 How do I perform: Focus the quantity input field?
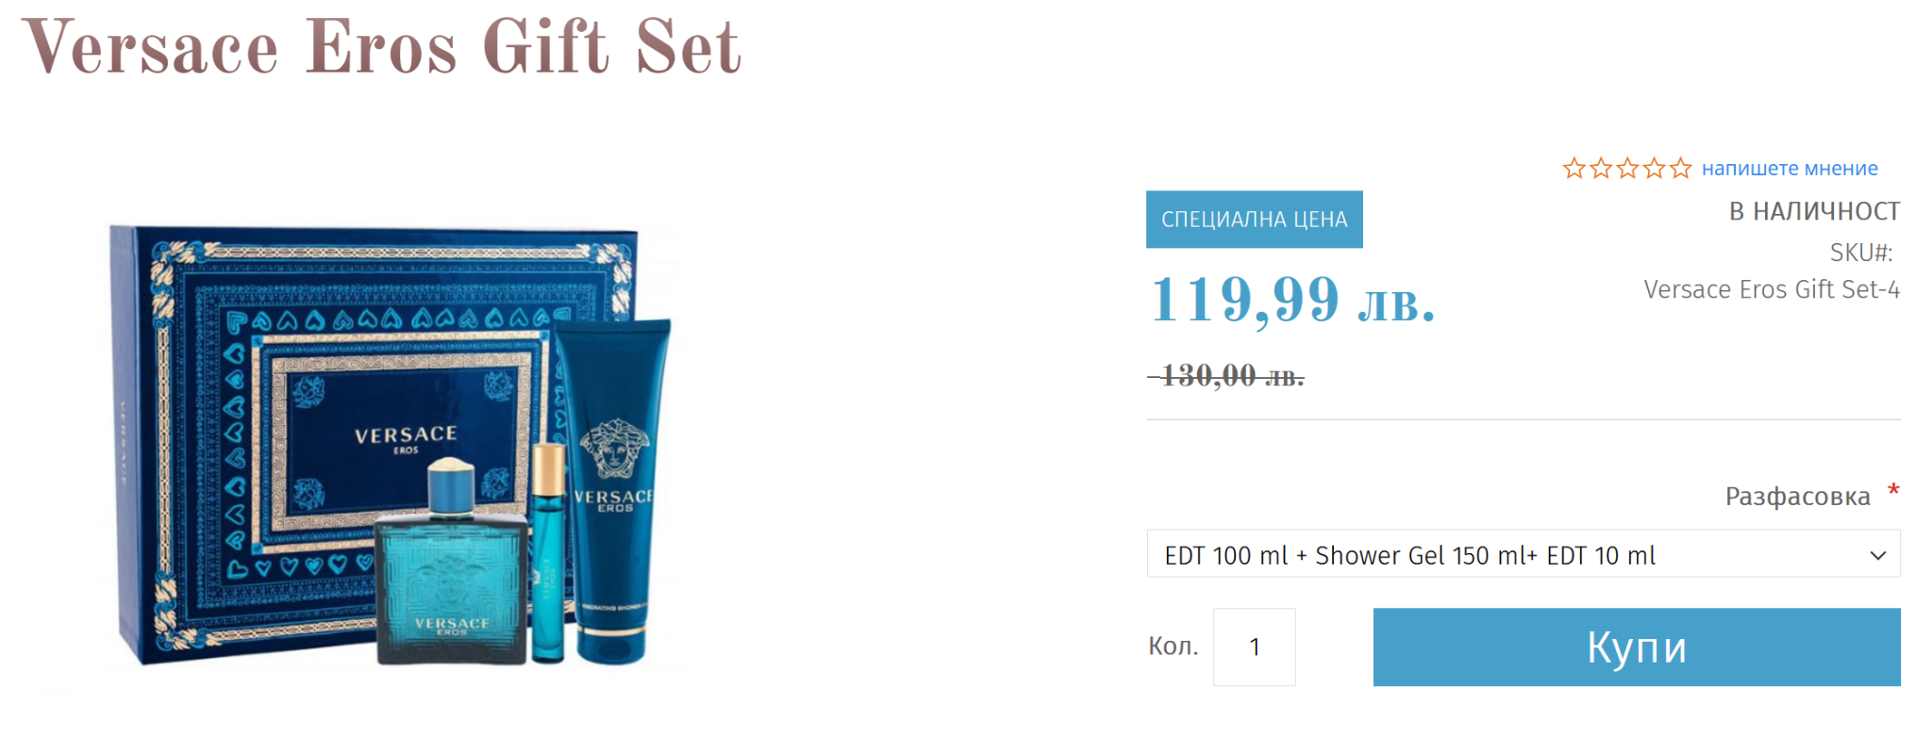(x=1255, y=647)
